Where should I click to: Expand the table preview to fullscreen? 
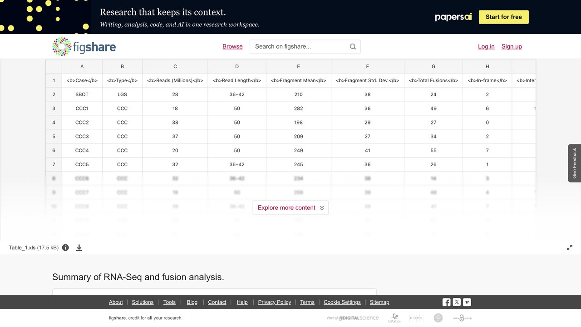click(x=570, y=248)
